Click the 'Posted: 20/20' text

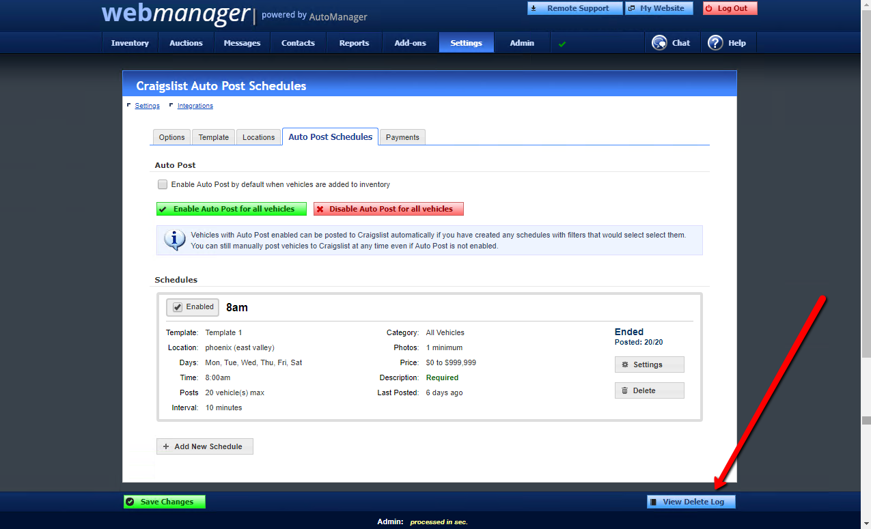(x=639, y=342)
